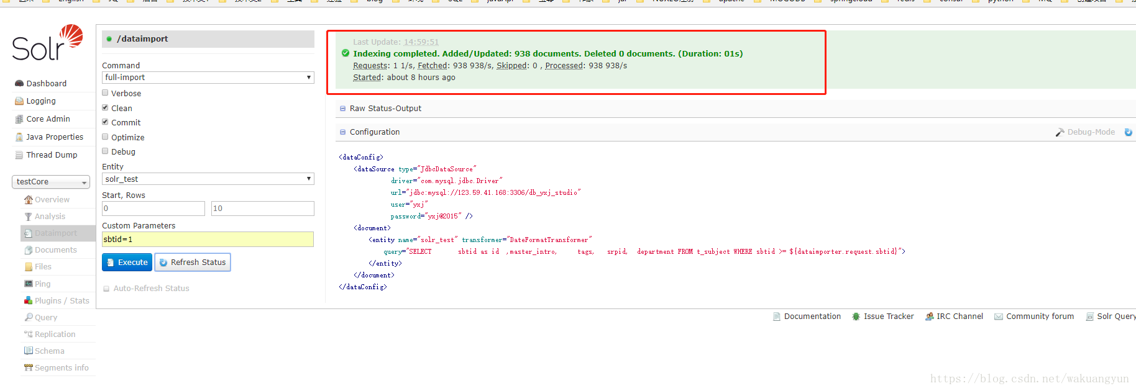This screenshot has width=1136, height=391.
Task: Open the Entity solr_test dropdown
Action: click(x=208, y=179)
